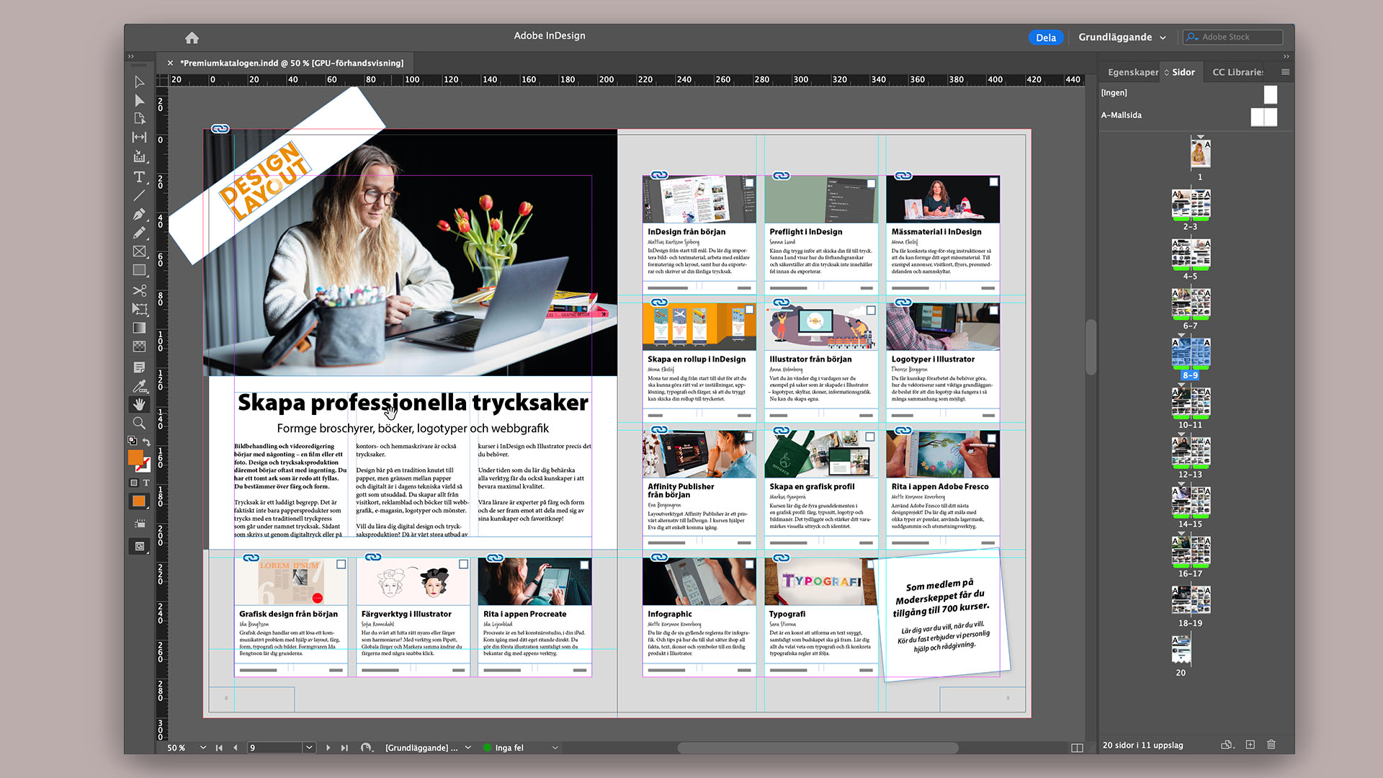Click edit page size icon
The height and width of the screenshot is (778, 1383).
[x=1227, y=745]
